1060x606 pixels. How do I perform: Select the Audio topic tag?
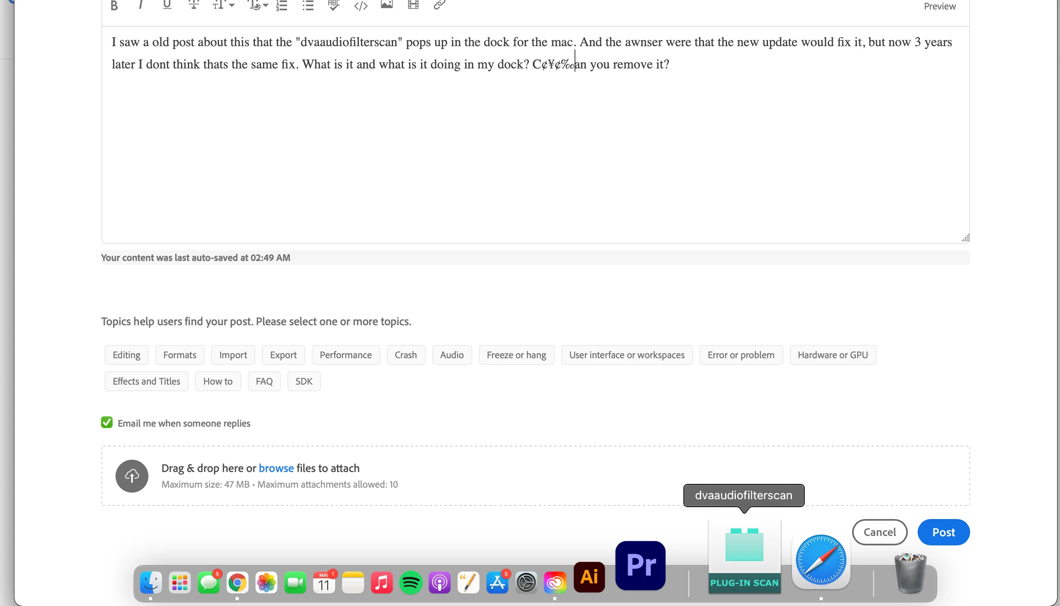click(x=452, y=355)
